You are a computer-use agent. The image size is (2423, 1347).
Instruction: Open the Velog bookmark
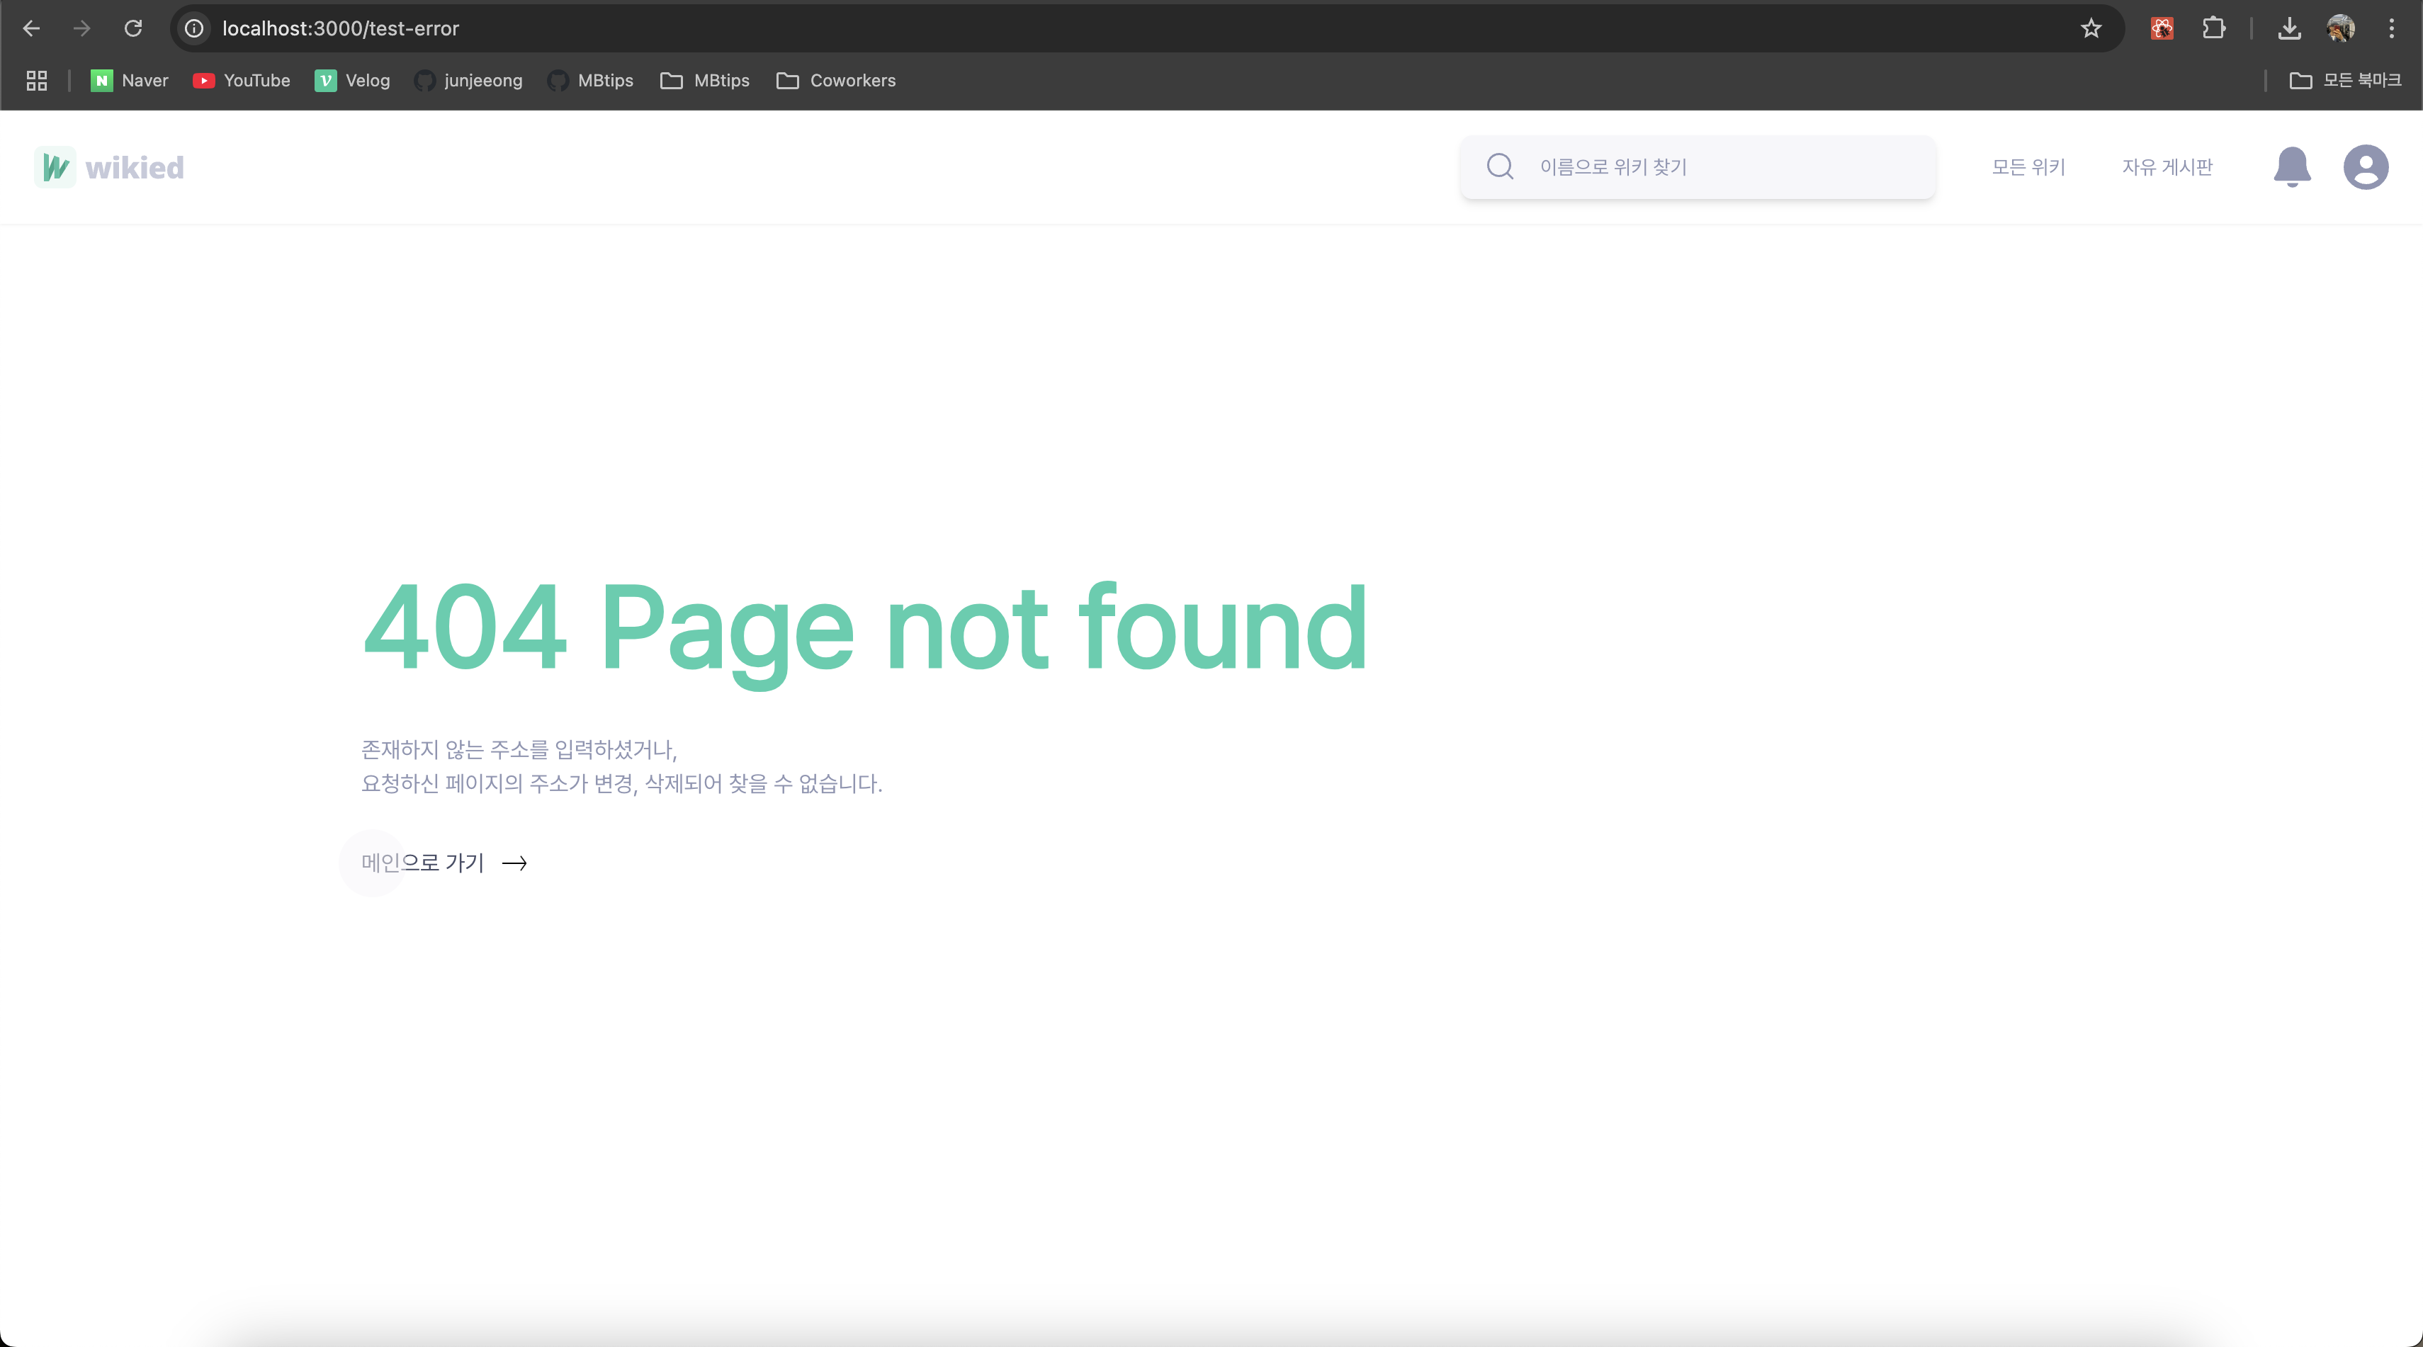[353, 81]
